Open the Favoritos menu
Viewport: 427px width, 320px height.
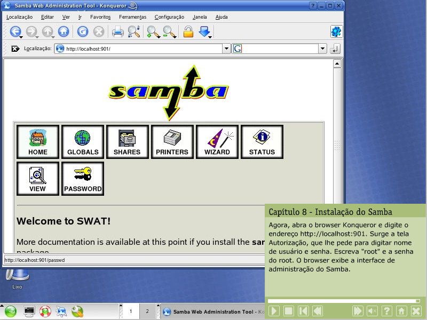pyautogui.click(x=100, y=17)
